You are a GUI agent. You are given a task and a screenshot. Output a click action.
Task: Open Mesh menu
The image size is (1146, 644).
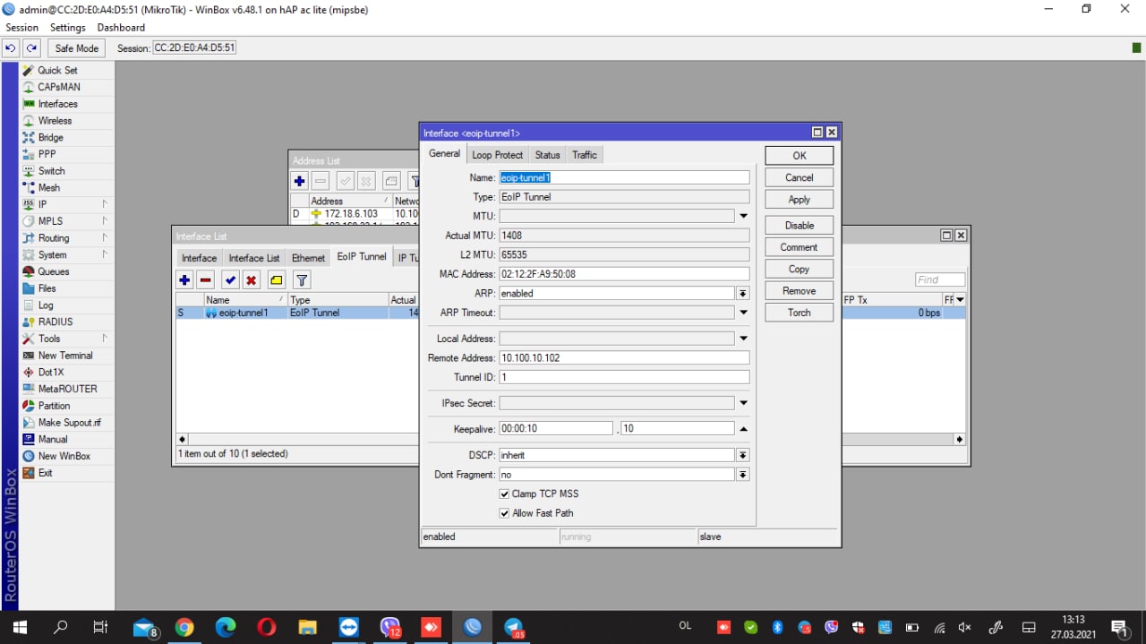pos(49,188)
